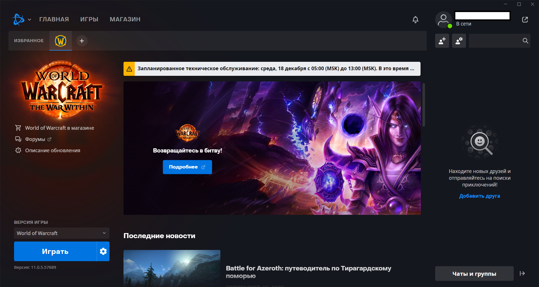
Task: Add a game to favorites bar
Action: pyautogui.click(x=82, y=41)
